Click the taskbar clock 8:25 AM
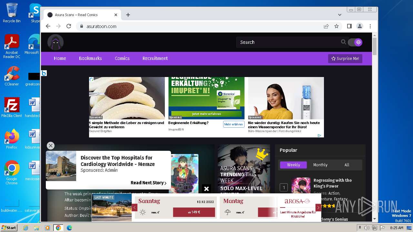Screen dimensions: 413x232 point(397,228)
